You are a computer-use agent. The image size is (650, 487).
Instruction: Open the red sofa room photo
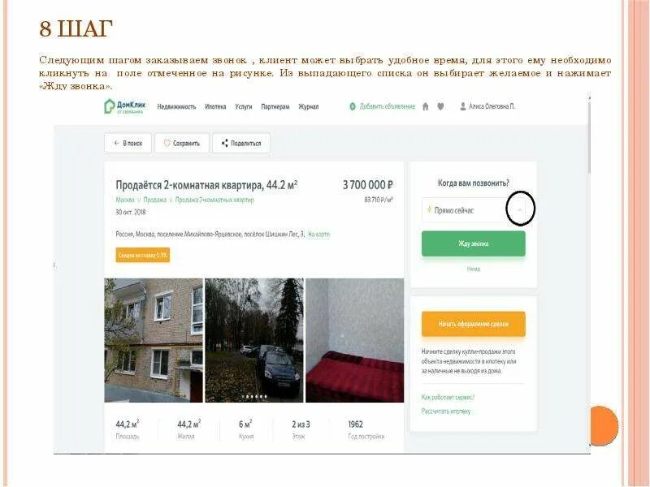click(x=354, y=340)
